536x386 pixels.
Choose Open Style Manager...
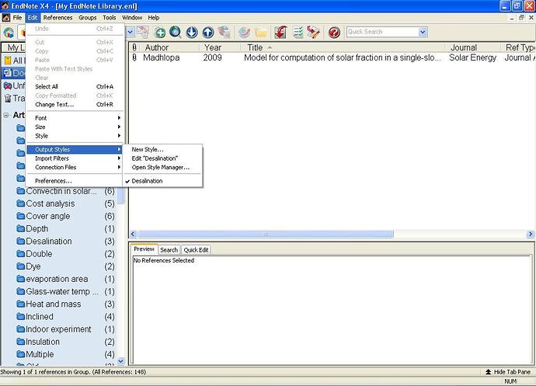click(162, 167)
